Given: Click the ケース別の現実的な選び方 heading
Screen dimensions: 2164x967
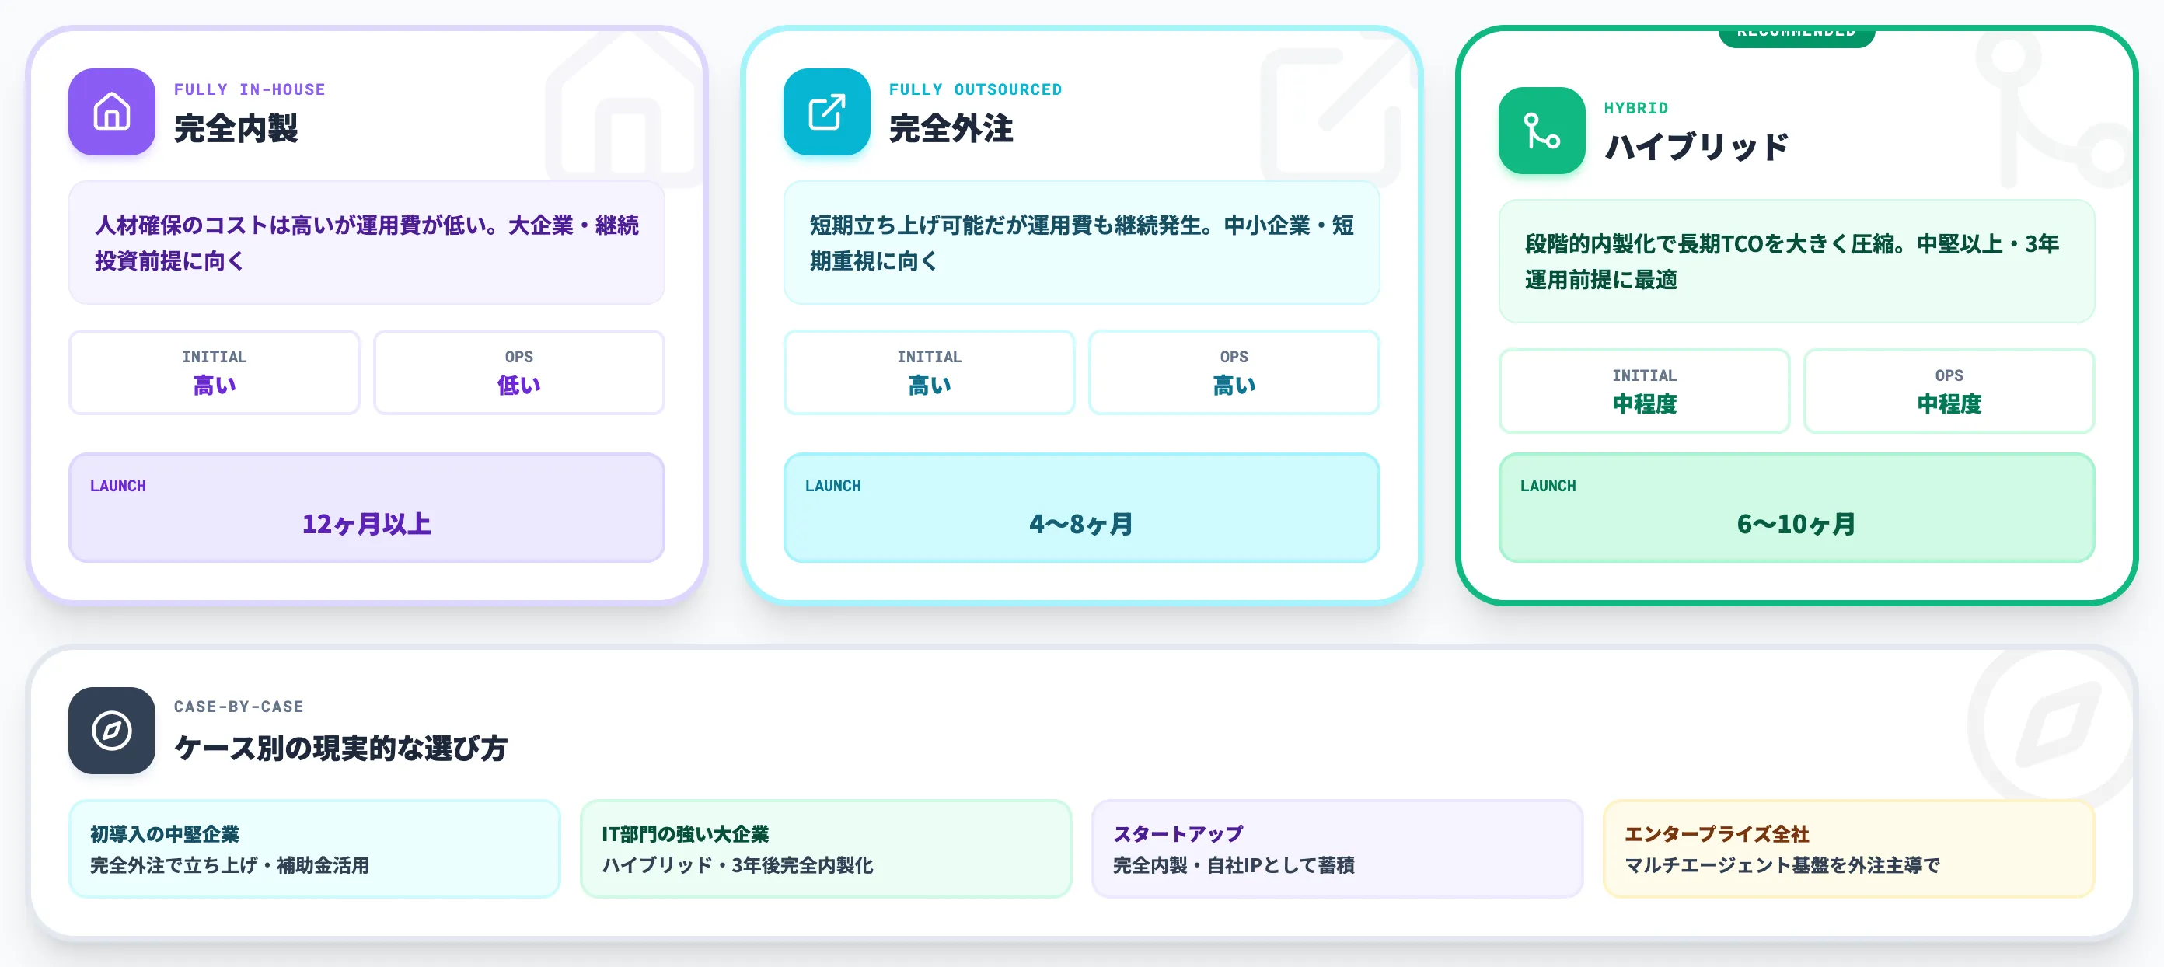Looking at the screenshot, I should coord(340,748).
